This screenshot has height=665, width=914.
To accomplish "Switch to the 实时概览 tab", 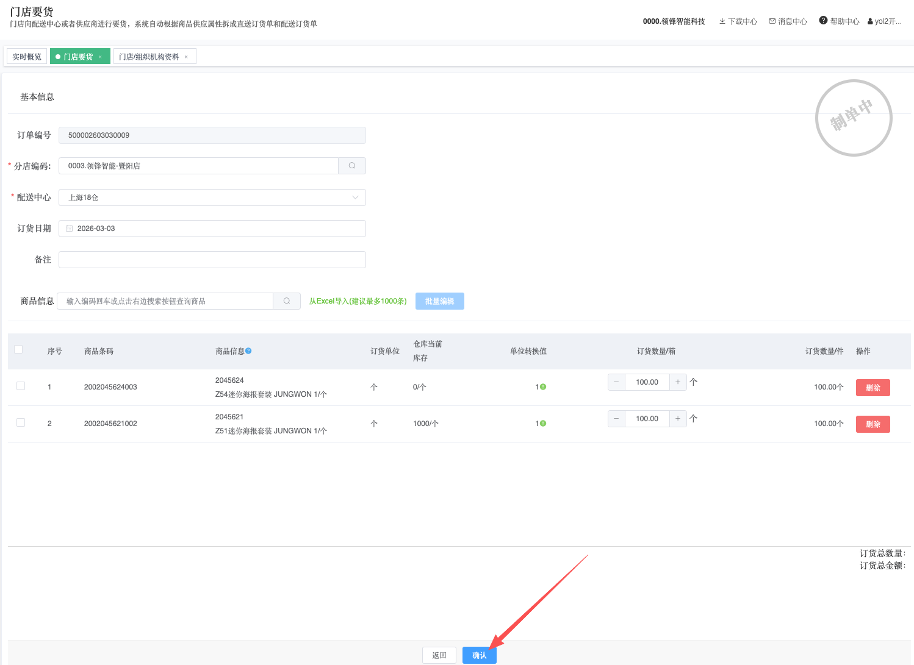I will 27,57.
